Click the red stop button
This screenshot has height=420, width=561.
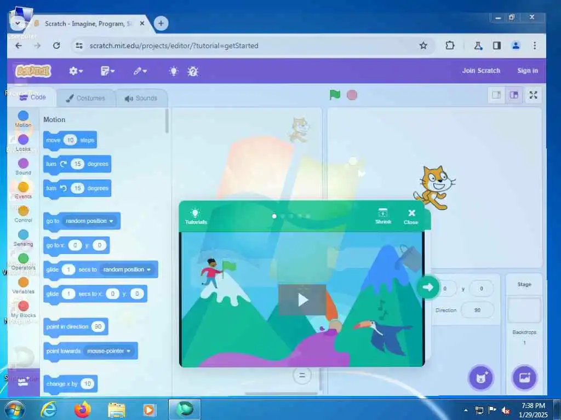(352, 95)
